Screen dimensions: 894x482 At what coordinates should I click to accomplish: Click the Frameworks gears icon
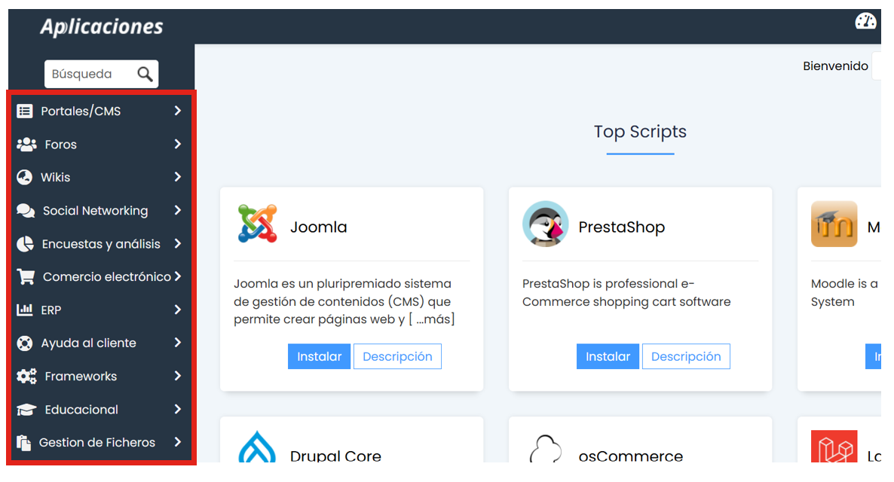[27, 376]
